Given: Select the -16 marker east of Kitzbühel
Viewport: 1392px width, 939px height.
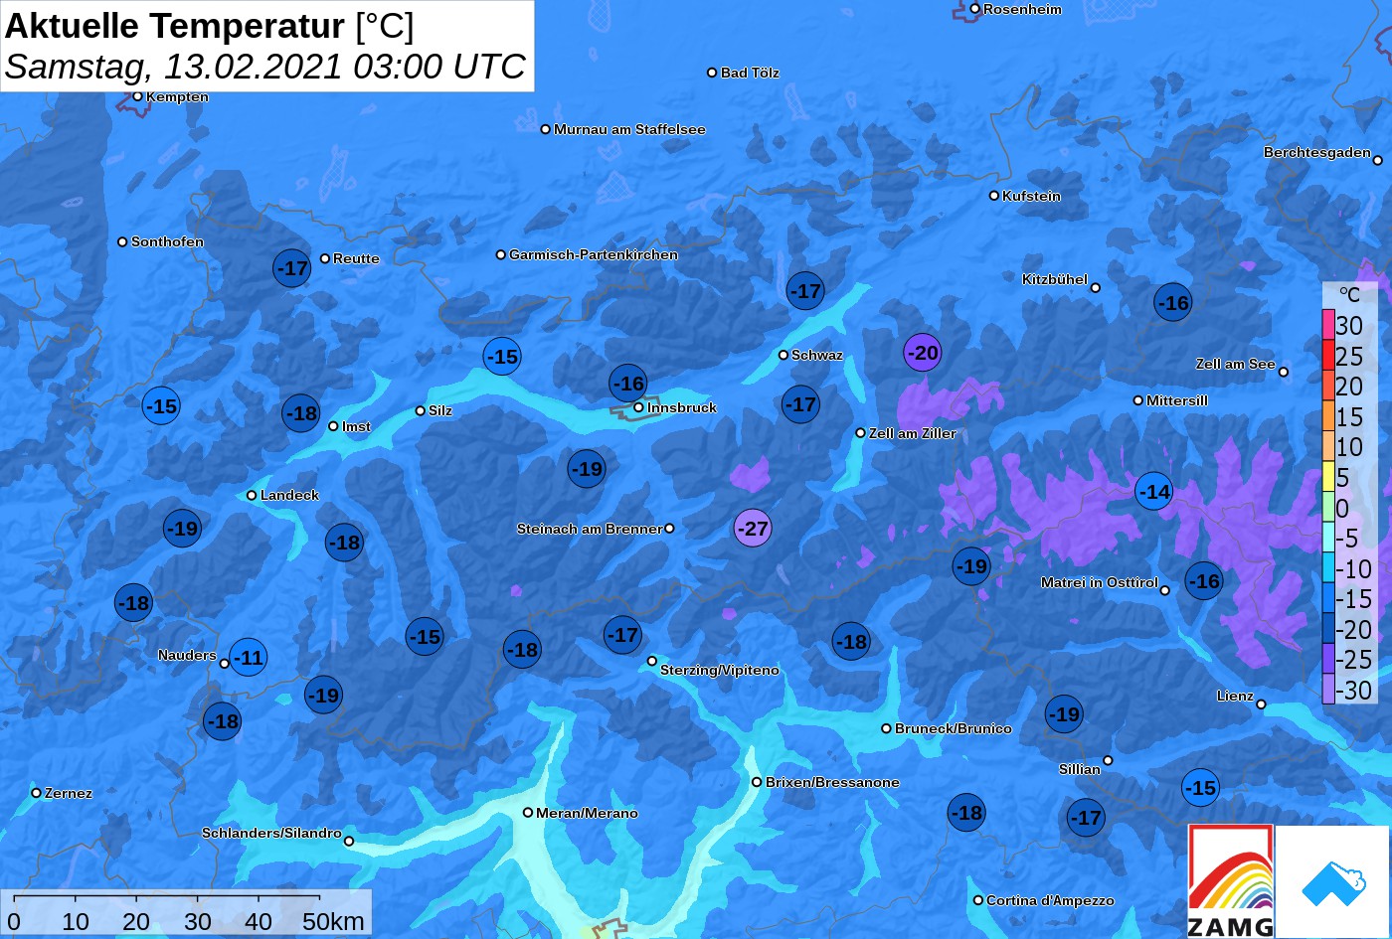Looking at the screenshot, I should pos(1173,302).
